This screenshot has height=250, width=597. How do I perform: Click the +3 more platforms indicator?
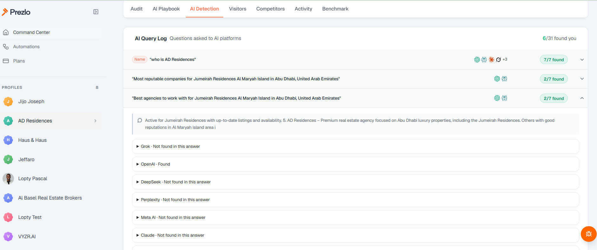pos(505,59)
